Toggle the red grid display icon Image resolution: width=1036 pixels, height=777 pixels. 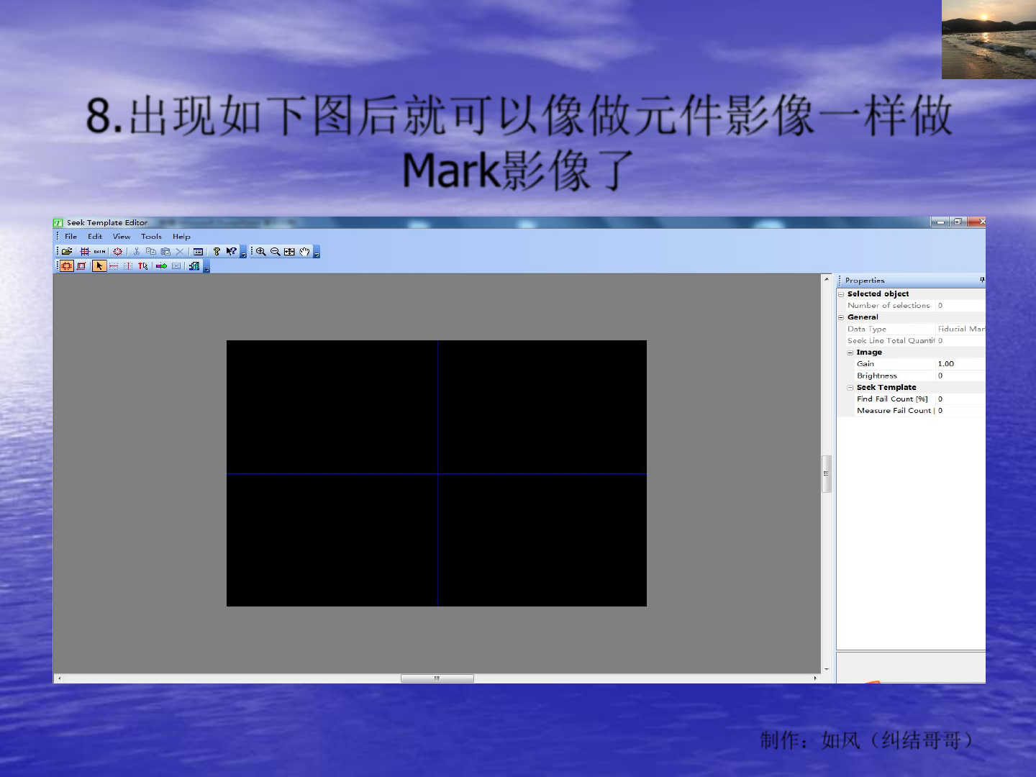pyautogui.click(x=85, y=252)
